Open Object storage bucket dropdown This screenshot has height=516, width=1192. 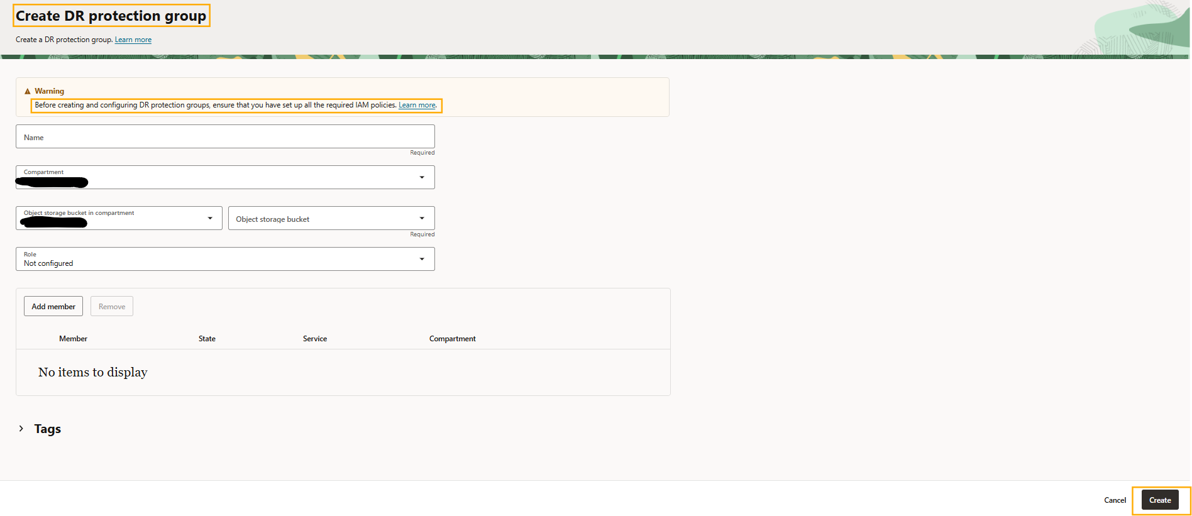(x=331, y=218)
